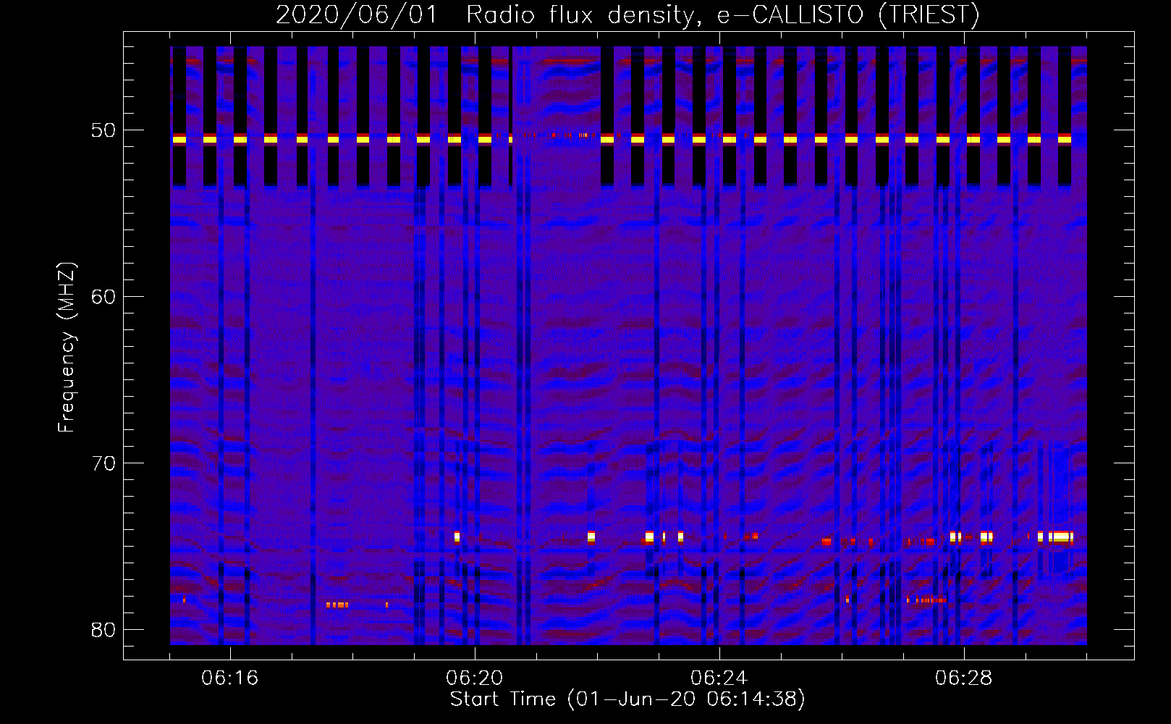Click the '06:28' time tick label
Viewport: 1171px width, 724px height.
coord(964,678)
